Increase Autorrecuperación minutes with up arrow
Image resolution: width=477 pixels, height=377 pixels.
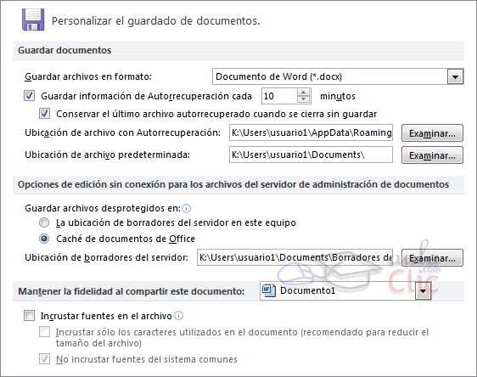pyautogui.click(x=303, y=93)
